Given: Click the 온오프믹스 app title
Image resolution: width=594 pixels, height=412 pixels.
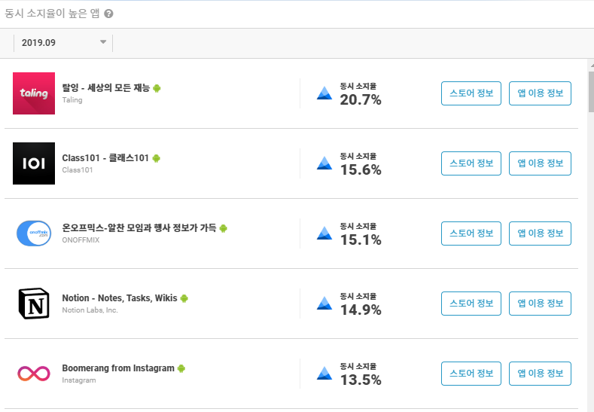Looking at the screenshot, I should coord(139,228).
